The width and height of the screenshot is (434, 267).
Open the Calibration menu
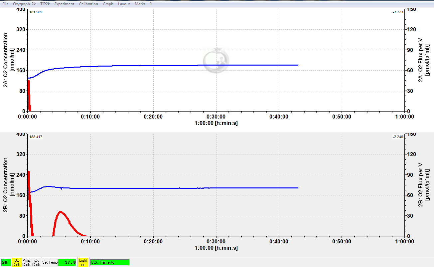pyautogui.click(x=88, y=4)
